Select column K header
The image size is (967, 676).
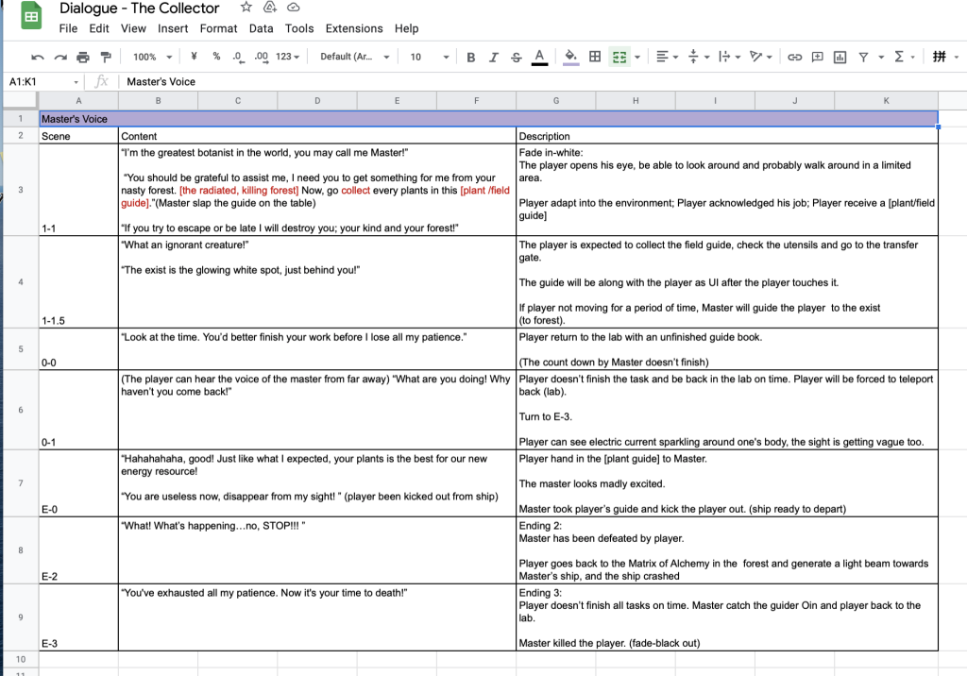click(886, 100)
